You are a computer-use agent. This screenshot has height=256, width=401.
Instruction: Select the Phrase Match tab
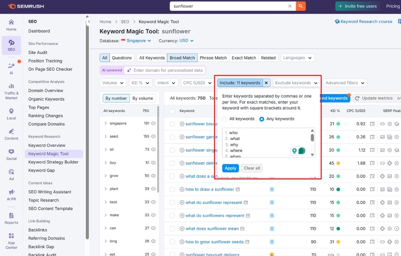(213, 58)
